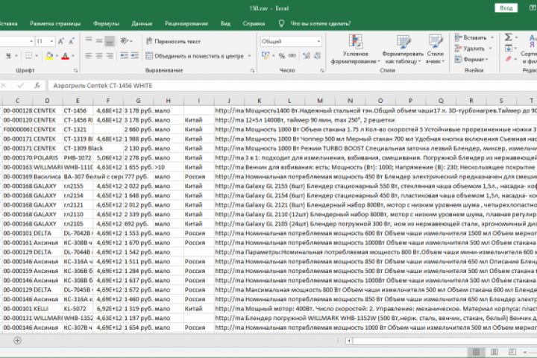Switch to Page Break Preview in status bar
Viewport: 537px width, 358px height.
(512, 352)
